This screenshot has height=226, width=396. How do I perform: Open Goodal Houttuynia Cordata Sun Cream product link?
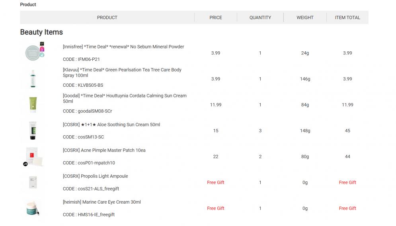[x=125, y=99]
